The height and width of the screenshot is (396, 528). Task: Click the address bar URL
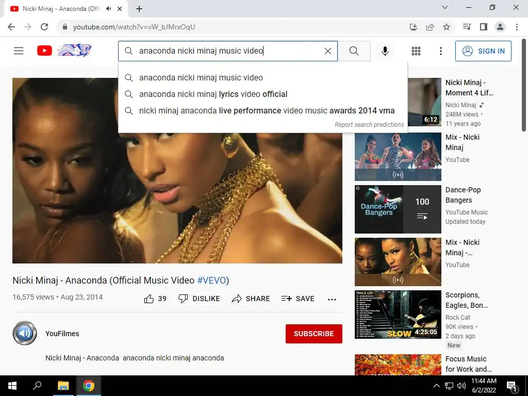click(134, 27)
